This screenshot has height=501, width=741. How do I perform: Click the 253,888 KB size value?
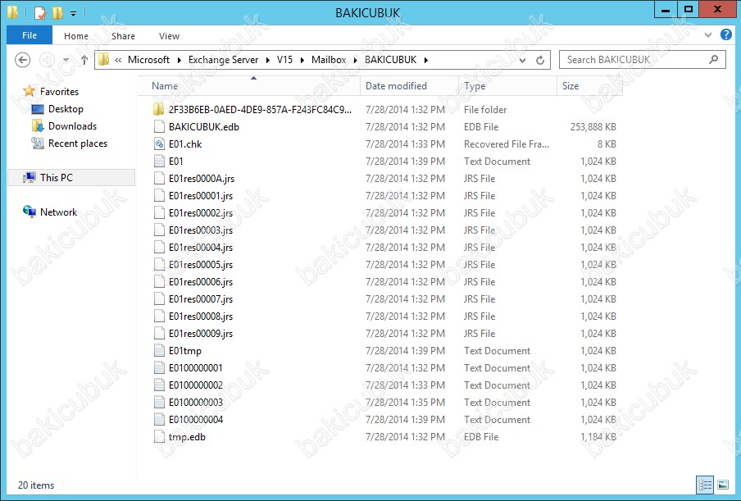593,126
